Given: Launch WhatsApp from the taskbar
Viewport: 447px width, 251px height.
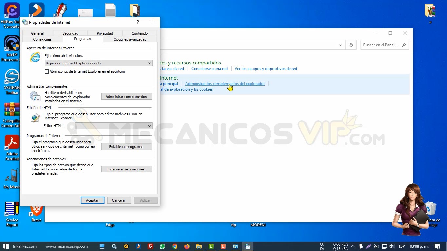Looking at the screenshot, I should [x=162, y=246].
